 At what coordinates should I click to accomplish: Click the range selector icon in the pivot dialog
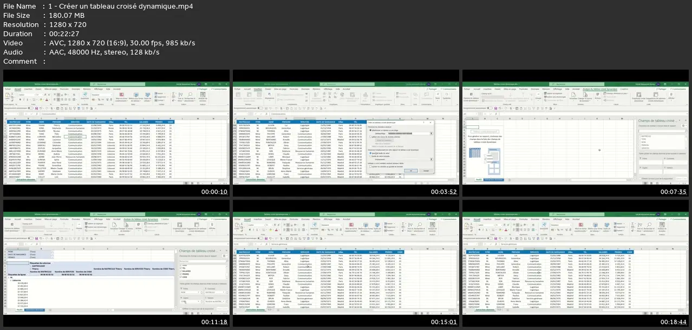[x=431, y=133]
